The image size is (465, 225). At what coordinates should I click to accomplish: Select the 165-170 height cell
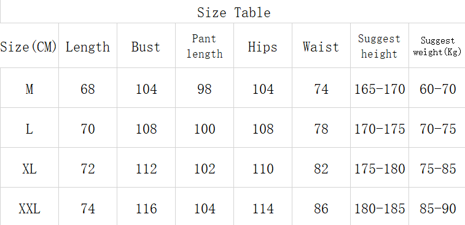(x=380, y=89)
